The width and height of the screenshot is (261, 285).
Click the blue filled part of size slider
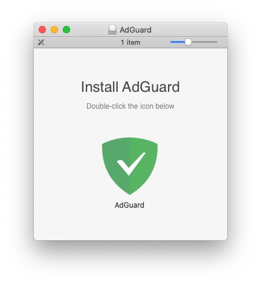(x=178, y=42)
